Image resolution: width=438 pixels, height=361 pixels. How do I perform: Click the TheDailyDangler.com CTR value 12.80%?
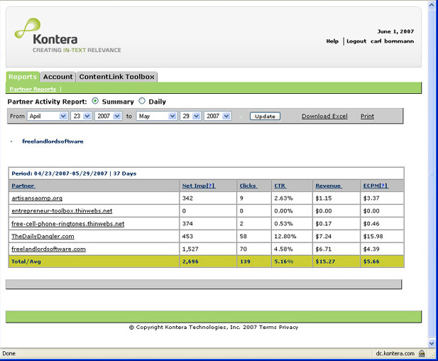coord(285,237)
